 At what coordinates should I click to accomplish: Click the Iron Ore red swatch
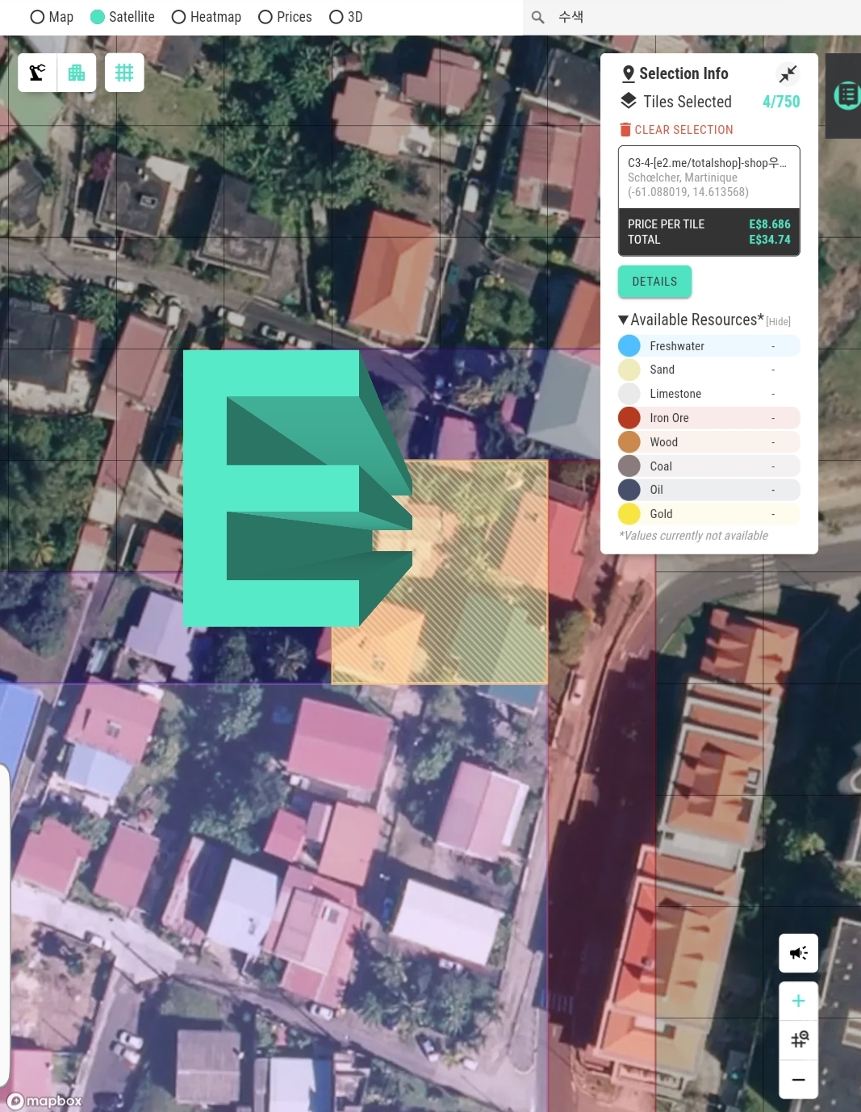tap(629, 418)
